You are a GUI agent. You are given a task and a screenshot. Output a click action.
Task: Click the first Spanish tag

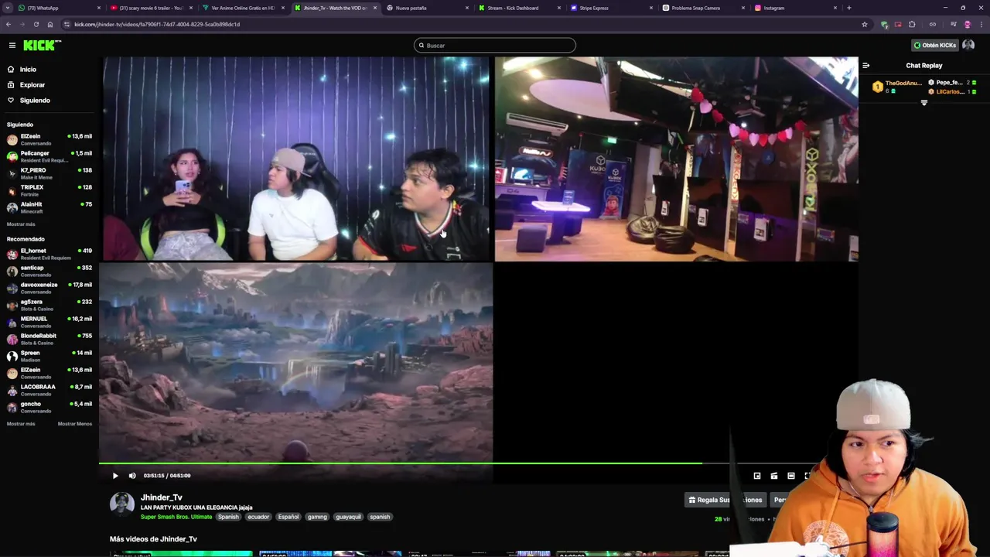pyautogui.click(x=228, y=517)
